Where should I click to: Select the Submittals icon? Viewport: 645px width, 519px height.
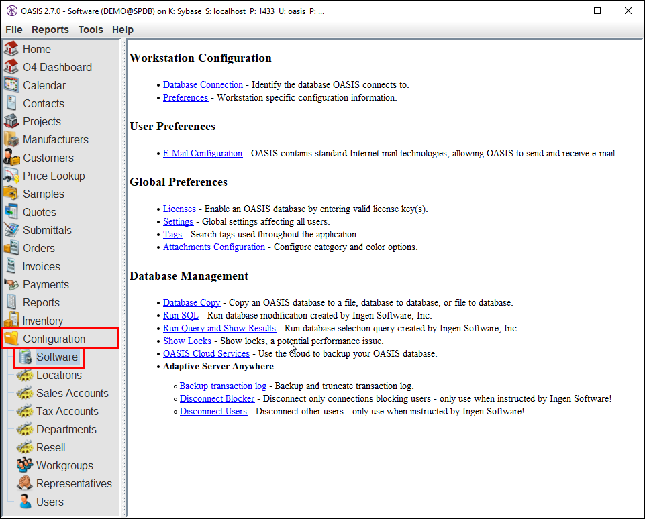pyautogui.click(x=11, y=230)
